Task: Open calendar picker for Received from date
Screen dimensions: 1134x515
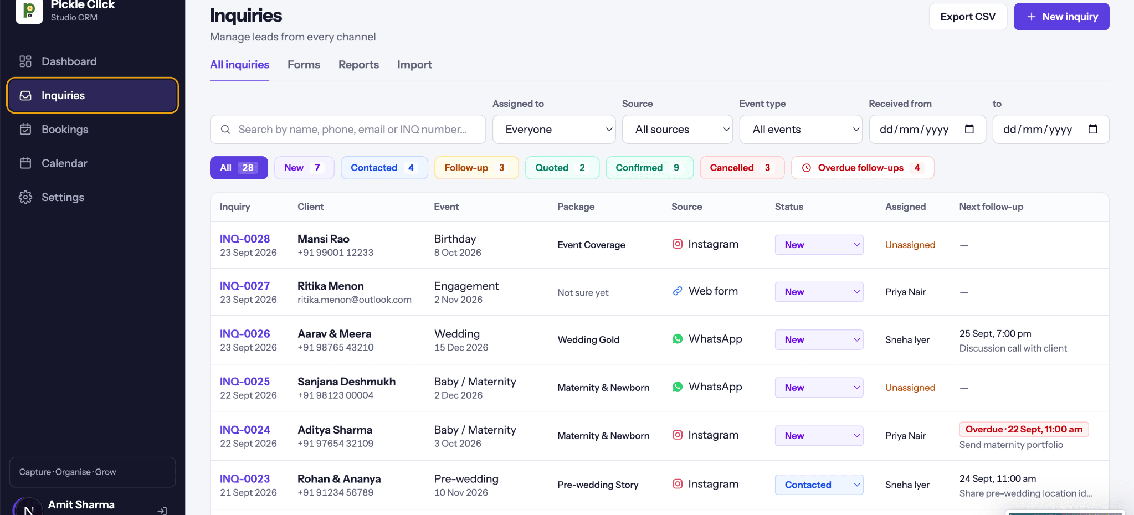Action: click(x=969, y=129)
